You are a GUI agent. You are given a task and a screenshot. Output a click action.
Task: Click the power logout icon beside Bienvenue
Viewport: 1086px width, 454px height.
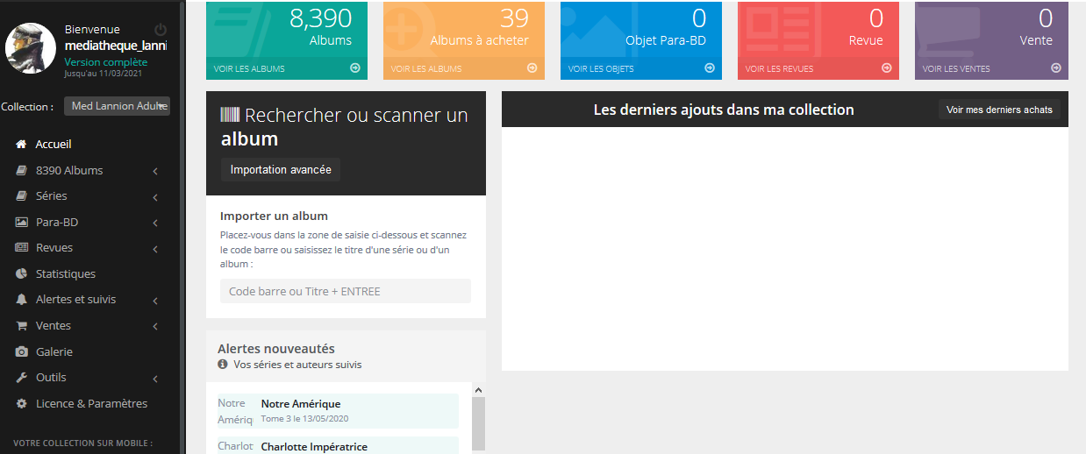(160, 30)
